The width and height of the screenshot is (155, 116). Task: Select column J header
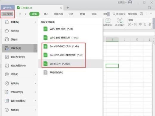(125, 39)
